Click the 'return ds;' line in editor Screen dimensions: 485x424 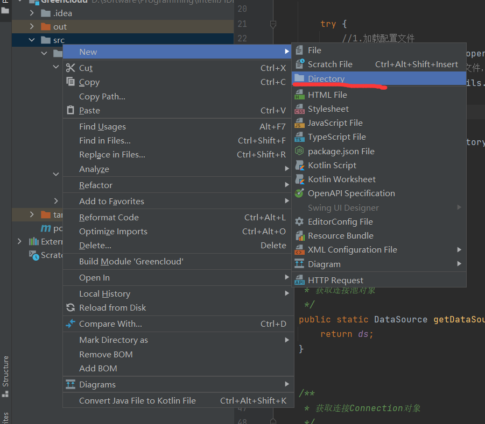click(x=347, y=334)
